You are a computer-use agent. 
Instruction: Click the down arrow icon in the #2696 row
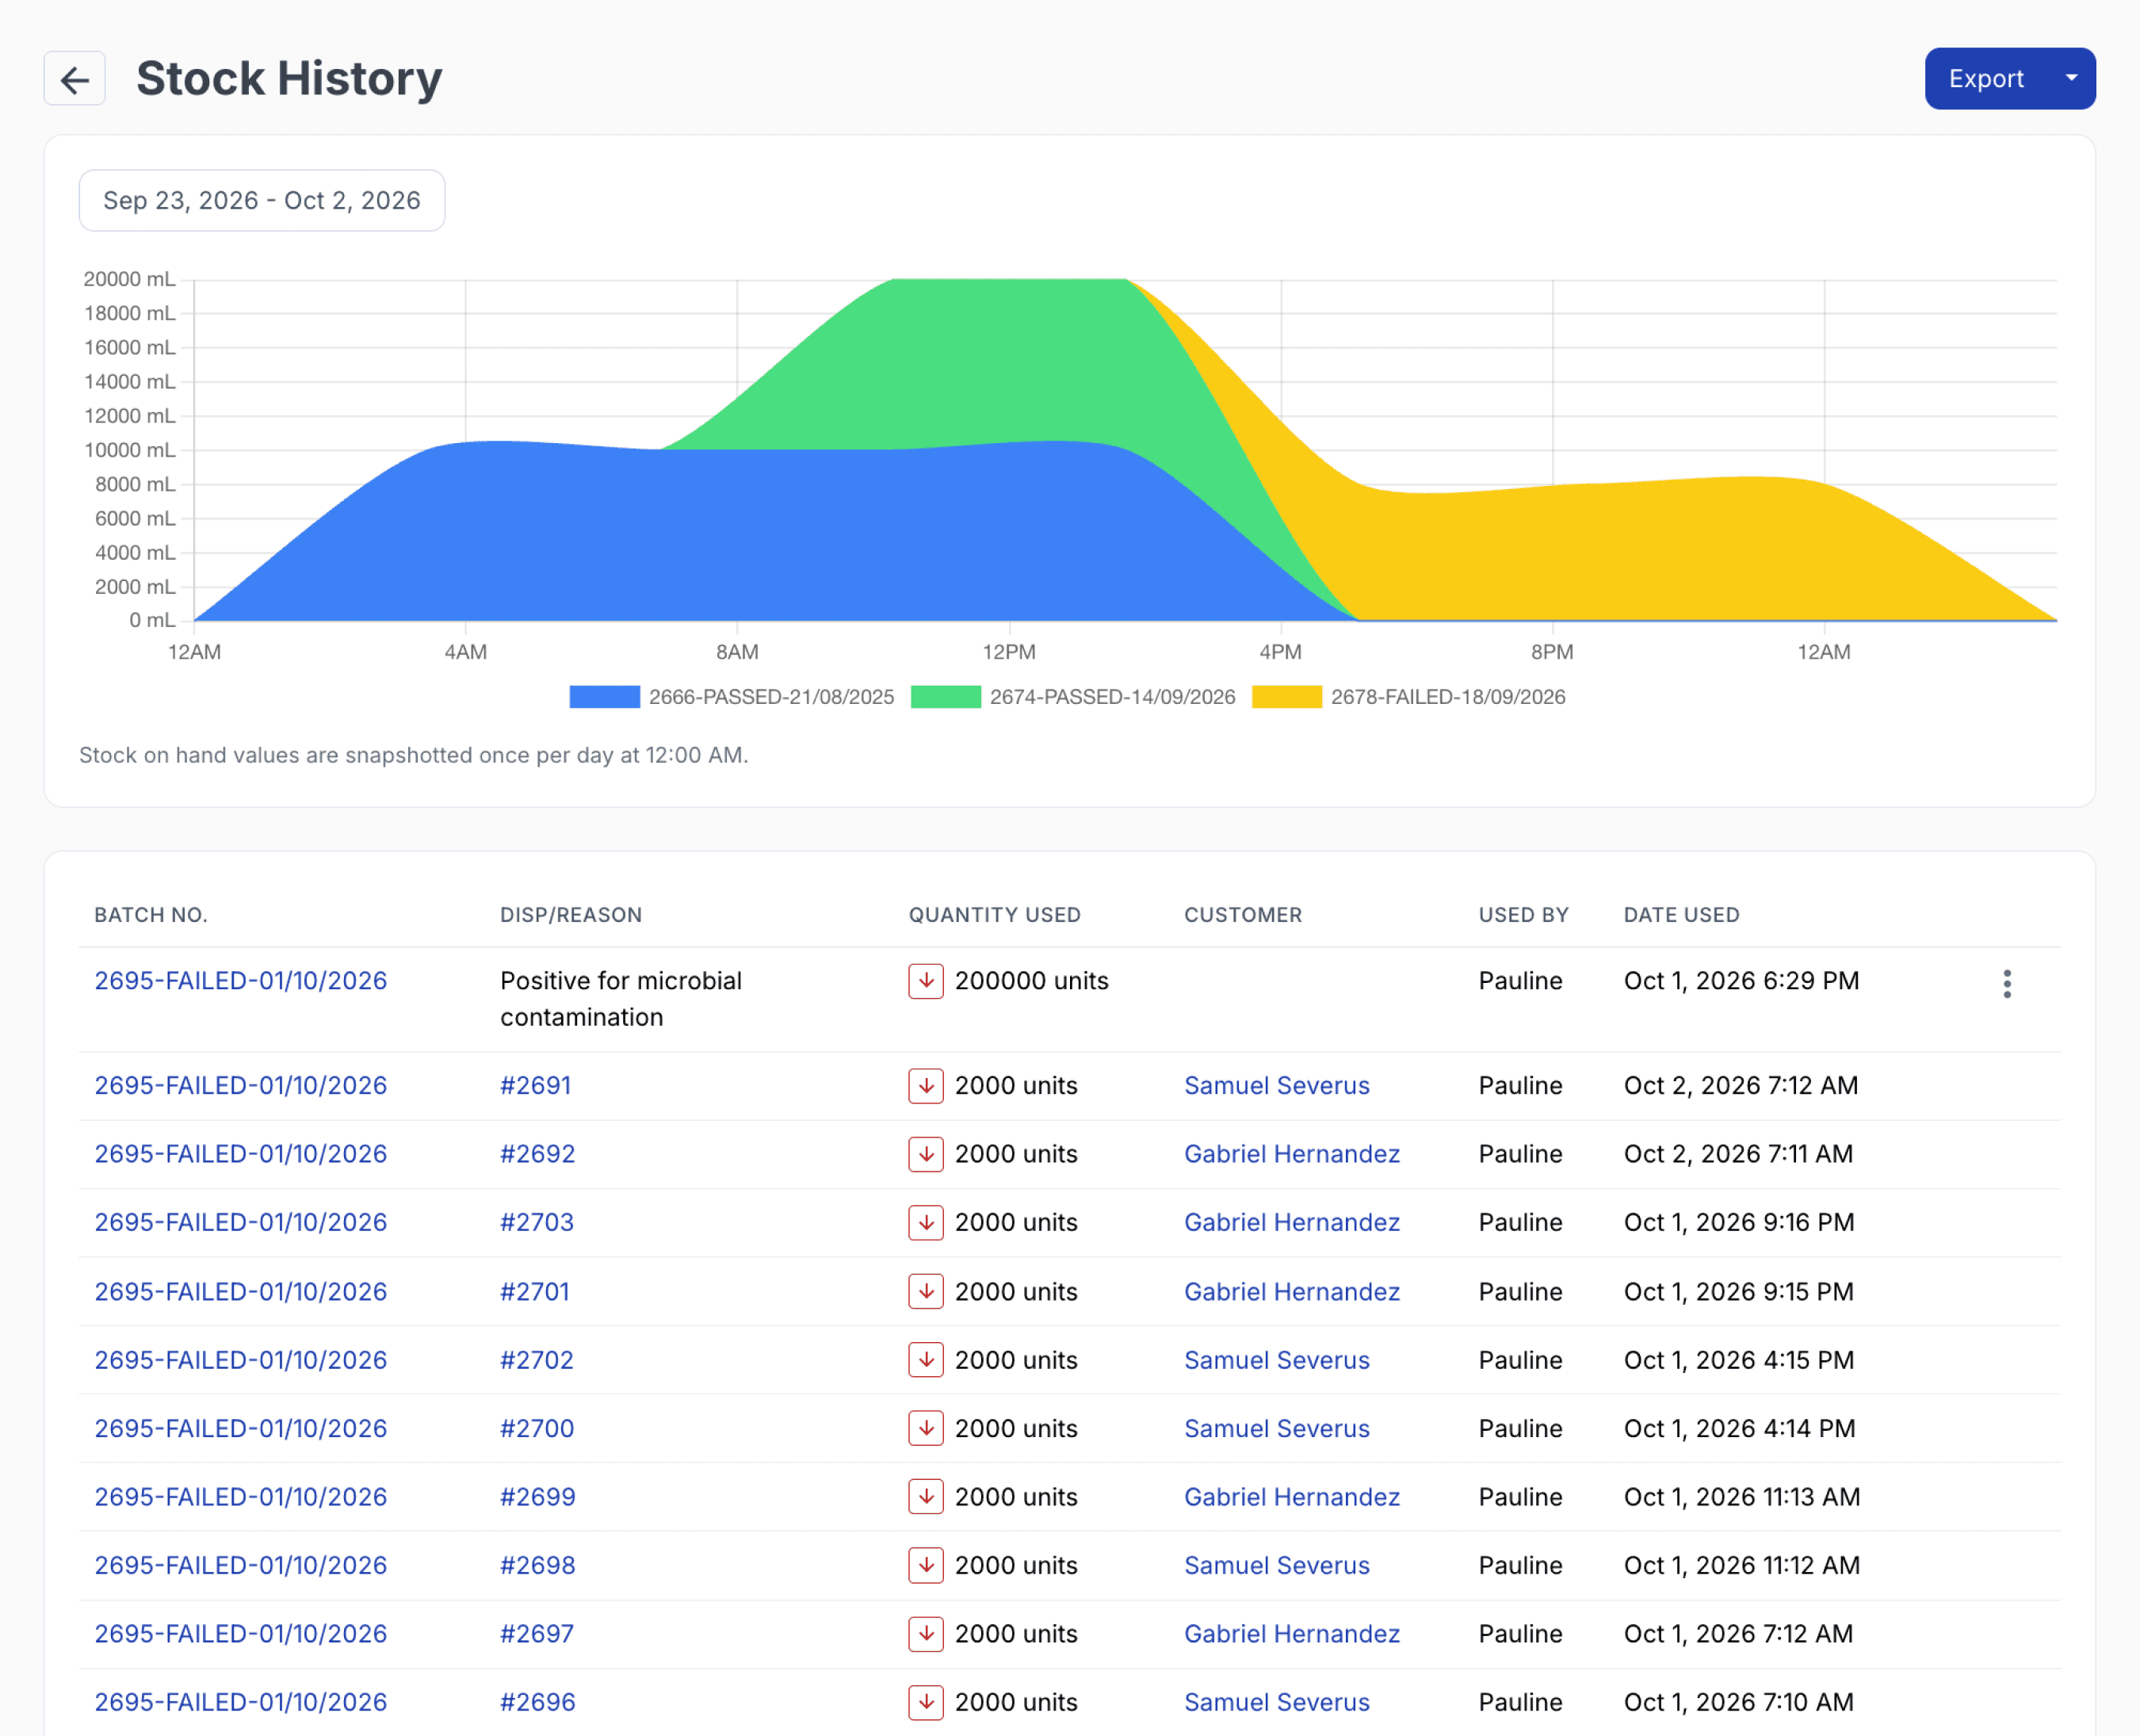coord(926,1703)
